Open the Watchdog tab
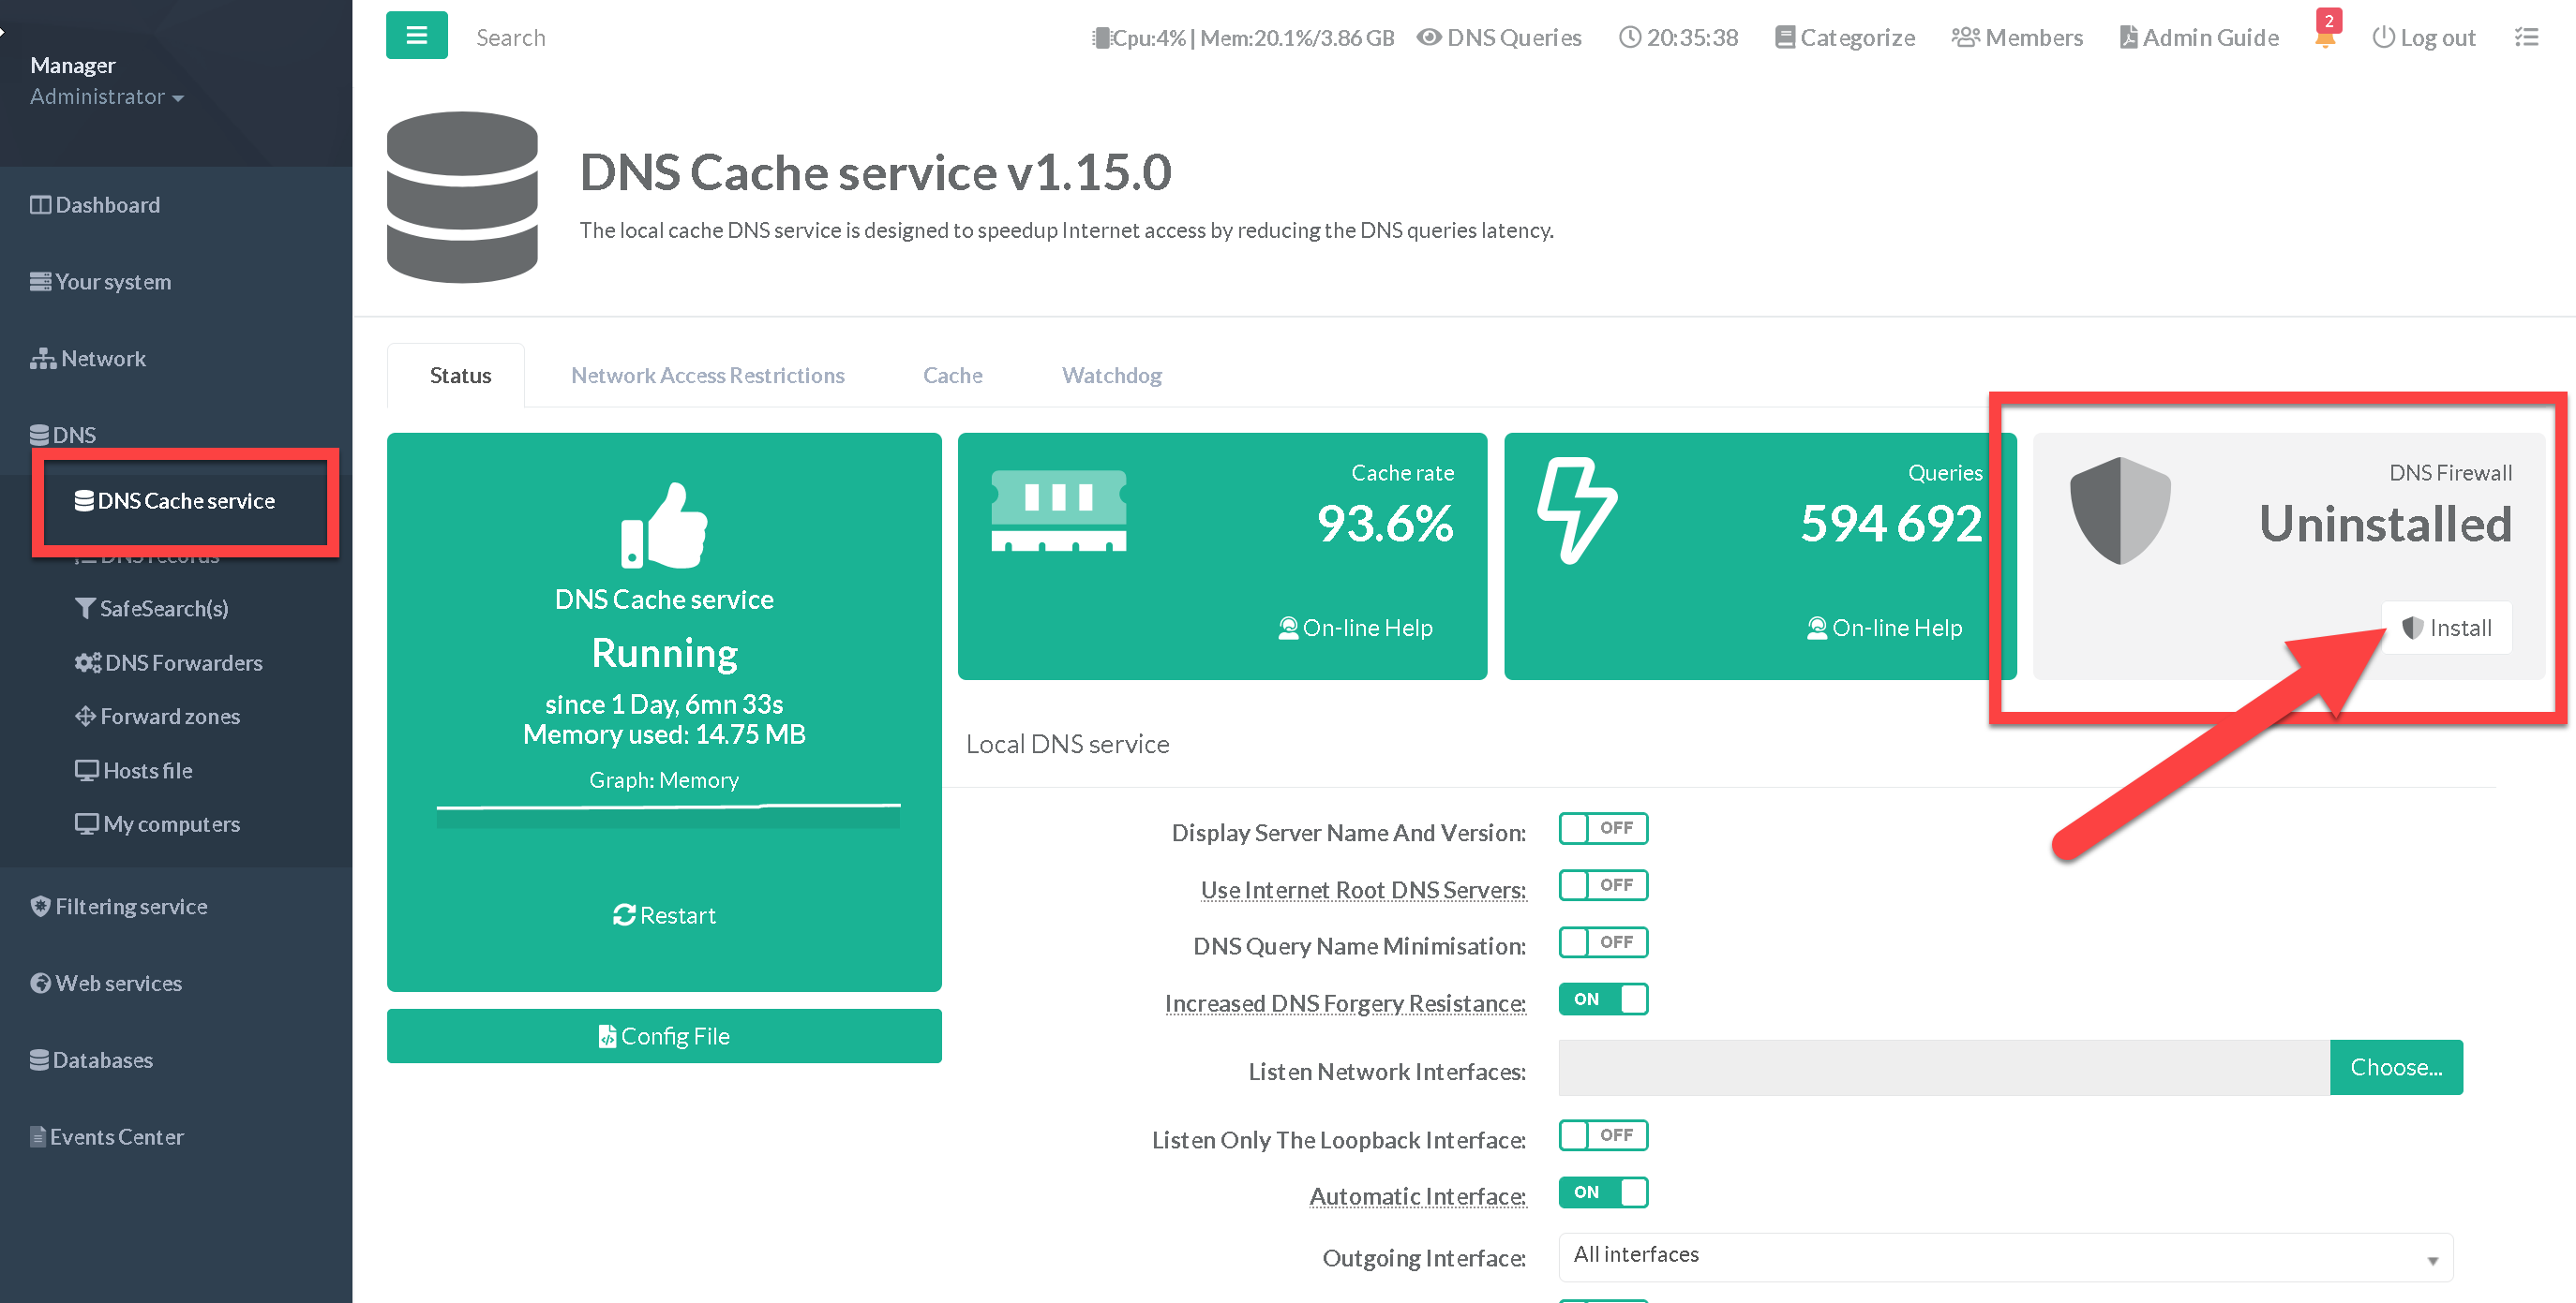The image size is (2576, 1303). coord(1111,376)
